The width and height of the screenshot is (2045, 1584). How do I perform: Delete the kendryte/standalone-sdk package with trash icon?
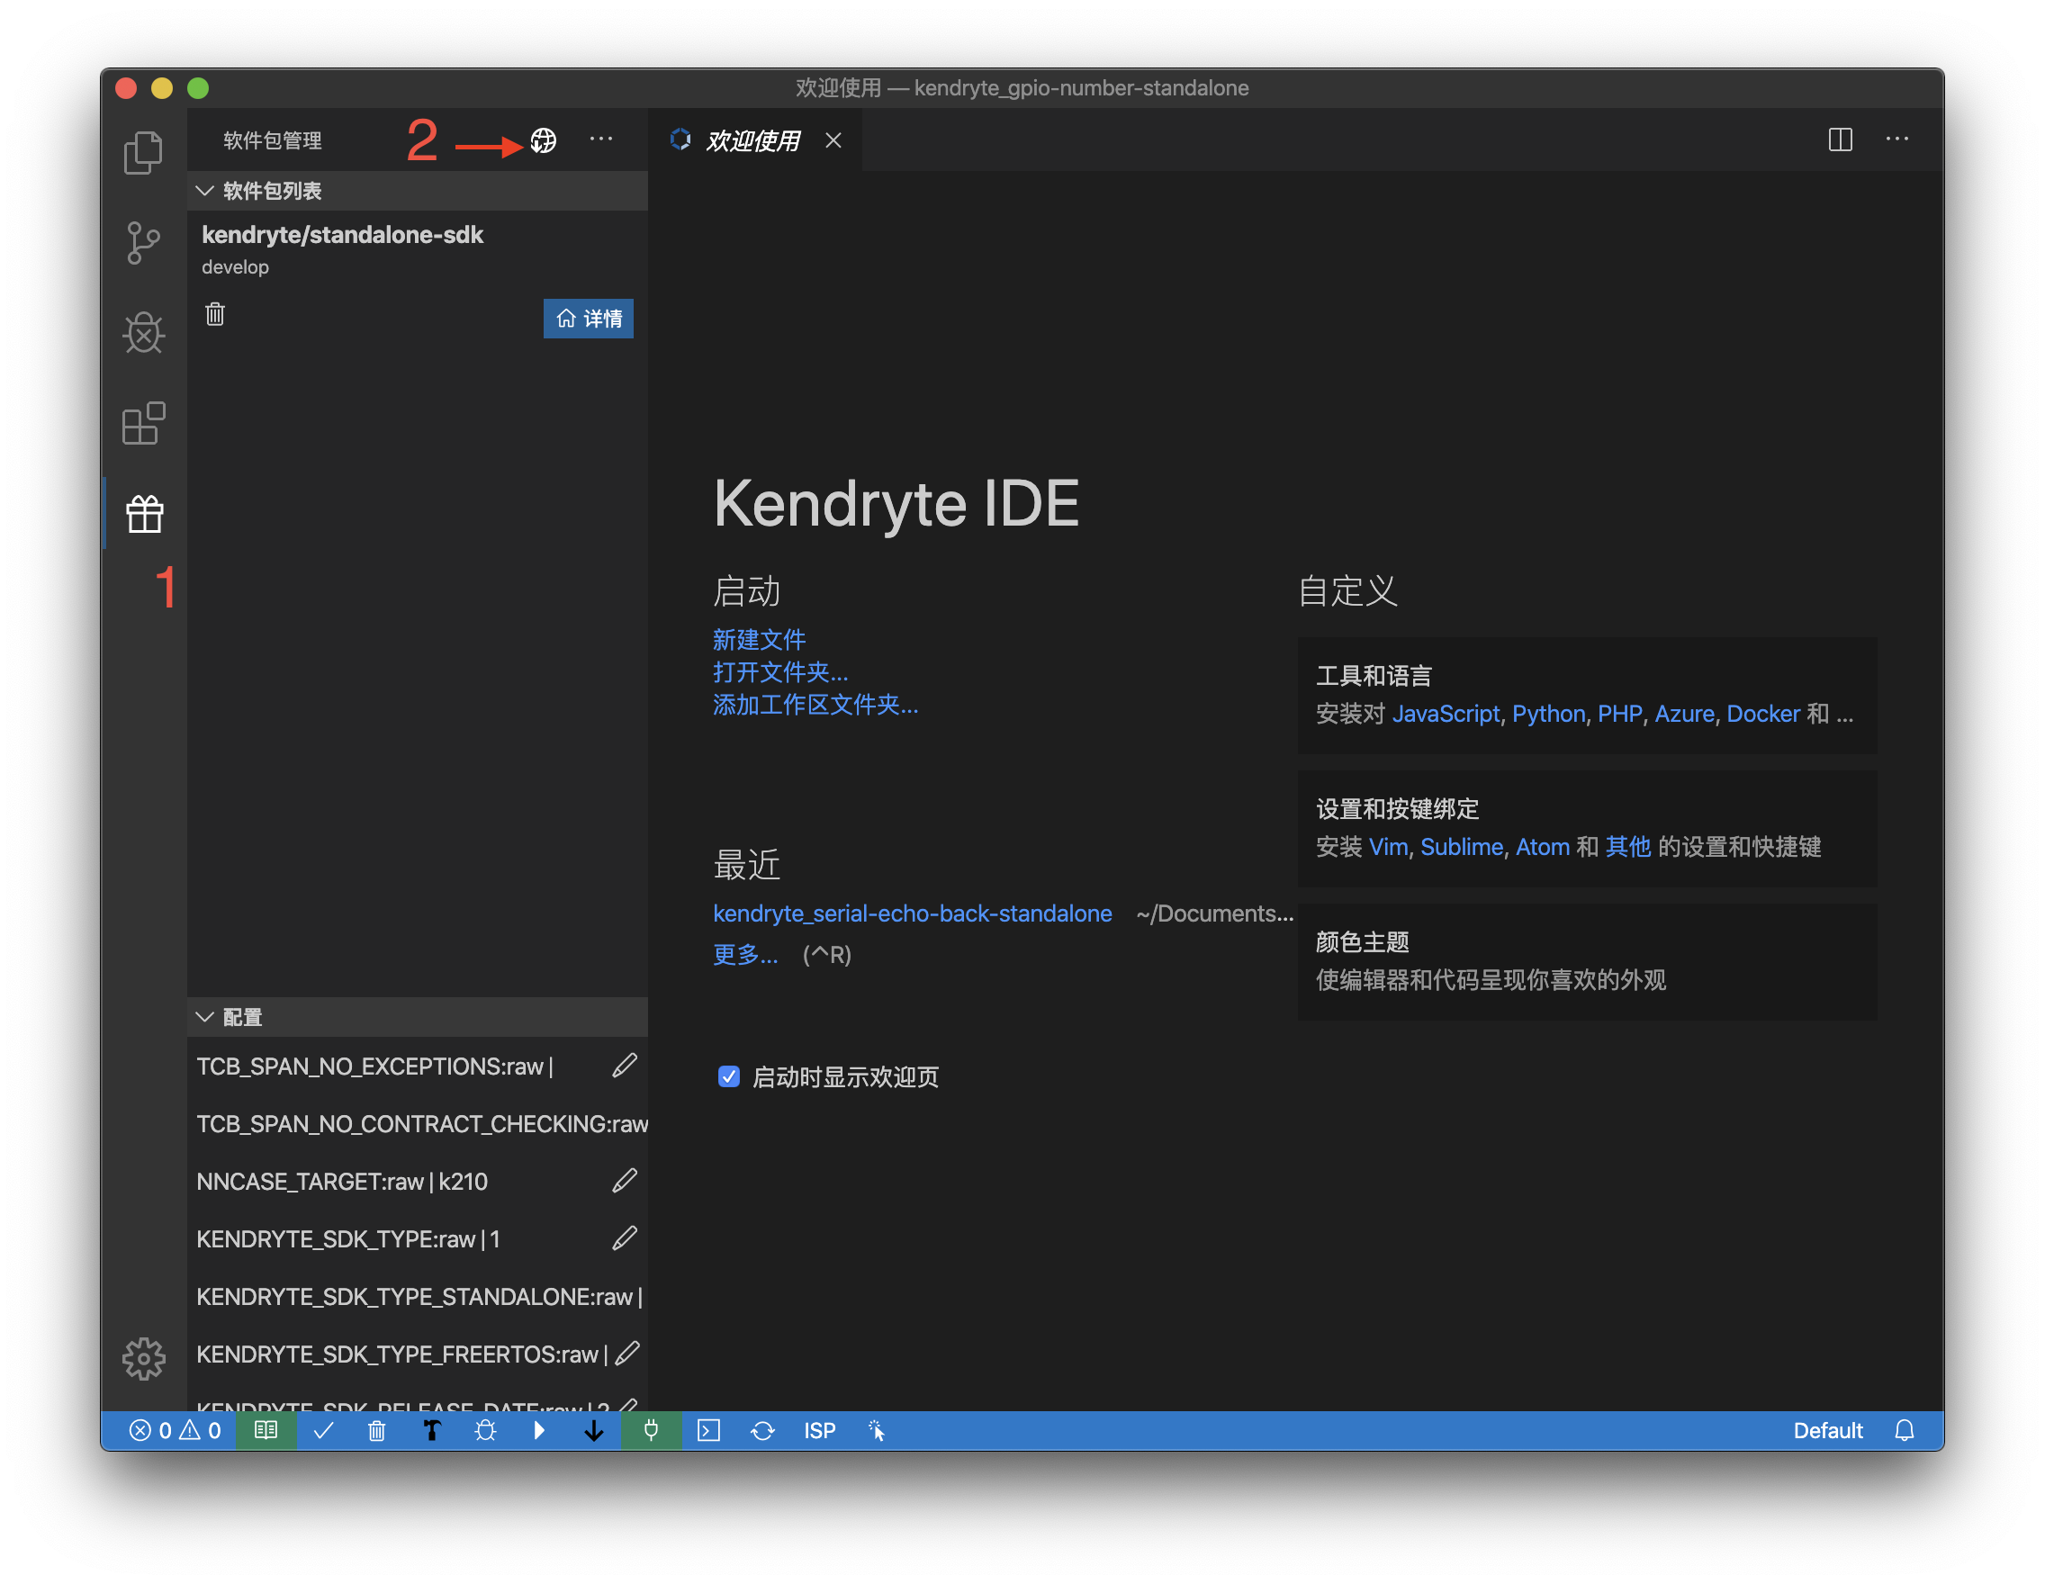(x=215, y=313)
